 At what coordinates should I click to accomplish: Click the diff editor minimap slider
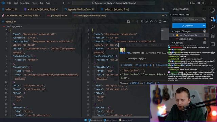(x=164, y=34)
